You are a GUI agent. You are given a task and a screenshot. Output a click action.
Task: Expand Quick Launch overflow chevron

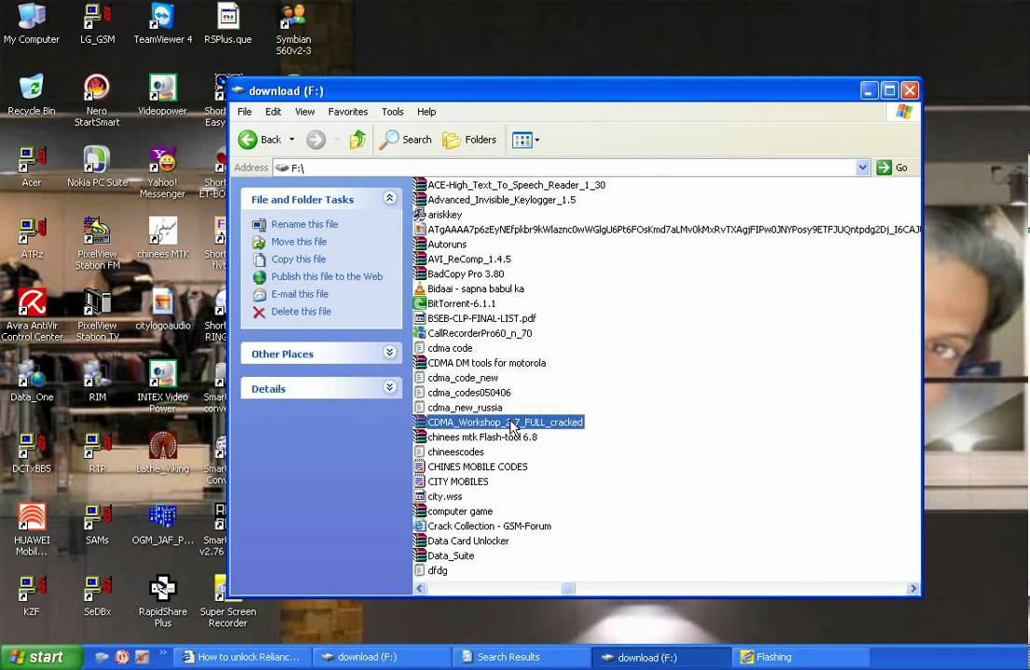pos(163,653)
